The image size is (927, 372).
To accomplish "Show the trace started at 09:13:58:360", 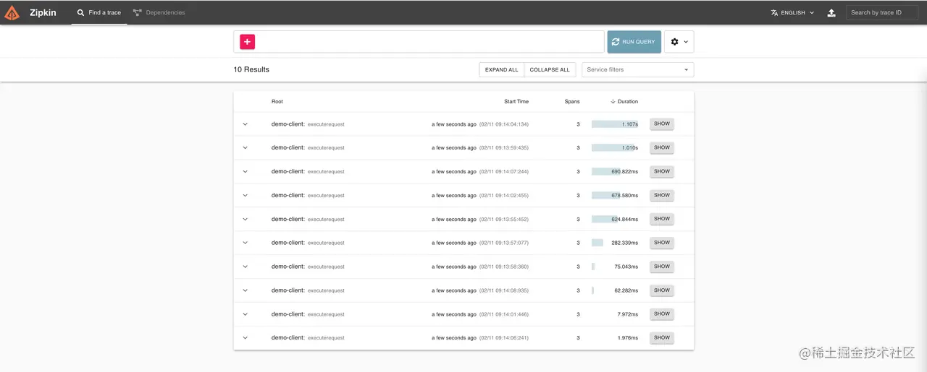I will coord(661,267).
